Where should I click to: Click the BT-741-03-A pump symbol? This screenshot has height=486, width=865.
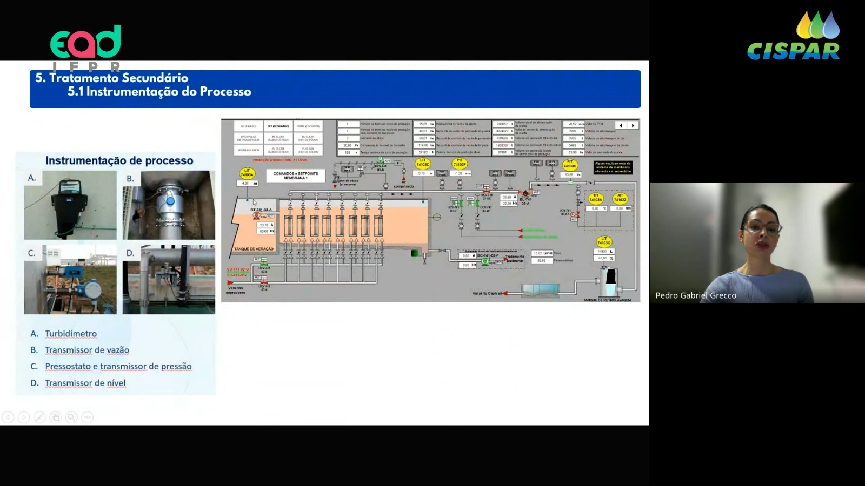pyautogui.click(x=256, y=215)
